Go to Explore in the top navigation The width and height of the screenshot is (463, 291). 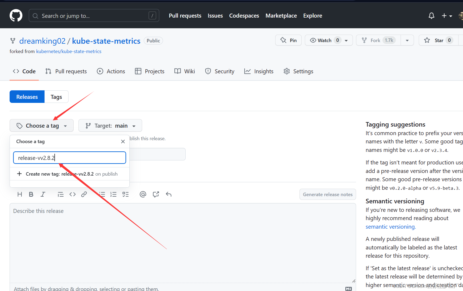tap(313, 16)
